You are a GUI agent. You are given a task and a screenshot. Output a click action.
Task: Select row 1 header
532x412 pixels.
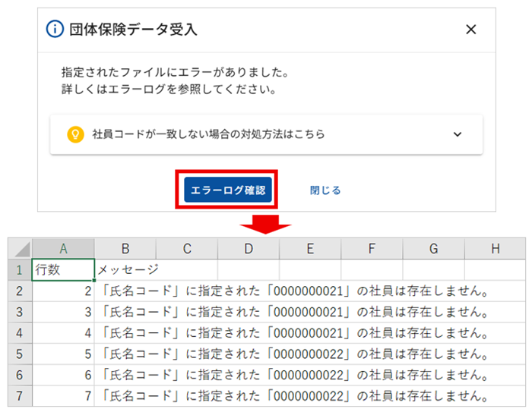click(20, 270)
